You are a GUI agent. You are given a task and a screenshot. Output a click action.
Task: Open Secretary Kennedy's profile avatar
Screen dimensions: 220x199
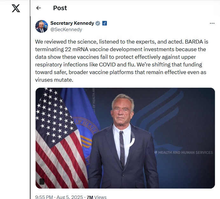[x=42, y=26]
